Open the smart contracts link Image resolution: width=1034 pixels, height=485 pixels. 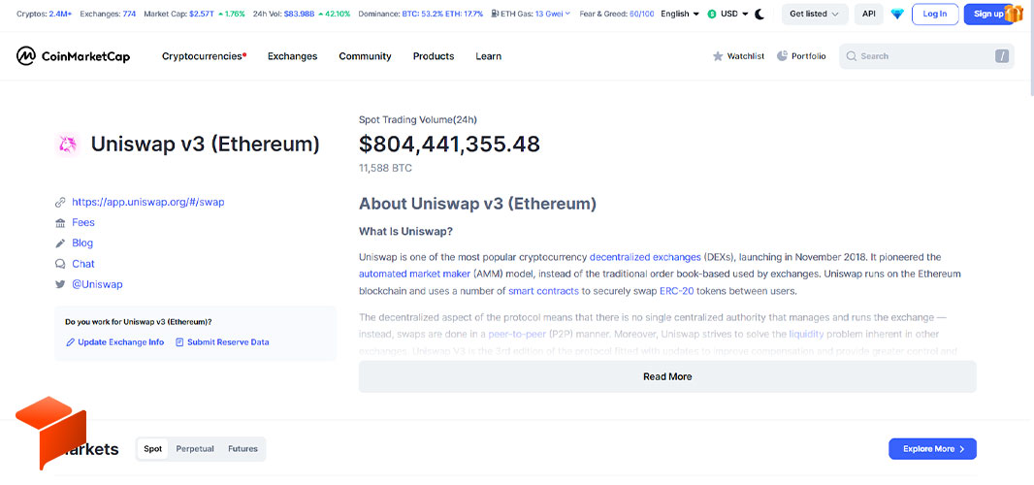[x=543, y=290]
